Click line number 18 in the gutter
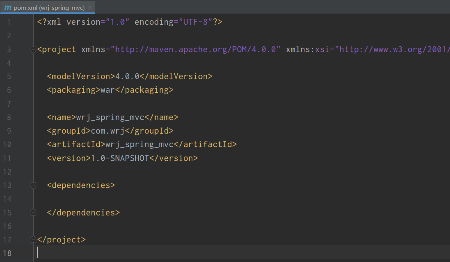 [7, 253]
